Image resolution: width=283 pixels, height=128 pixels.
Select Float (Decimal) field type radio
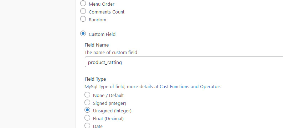click(x=87, y=118)
